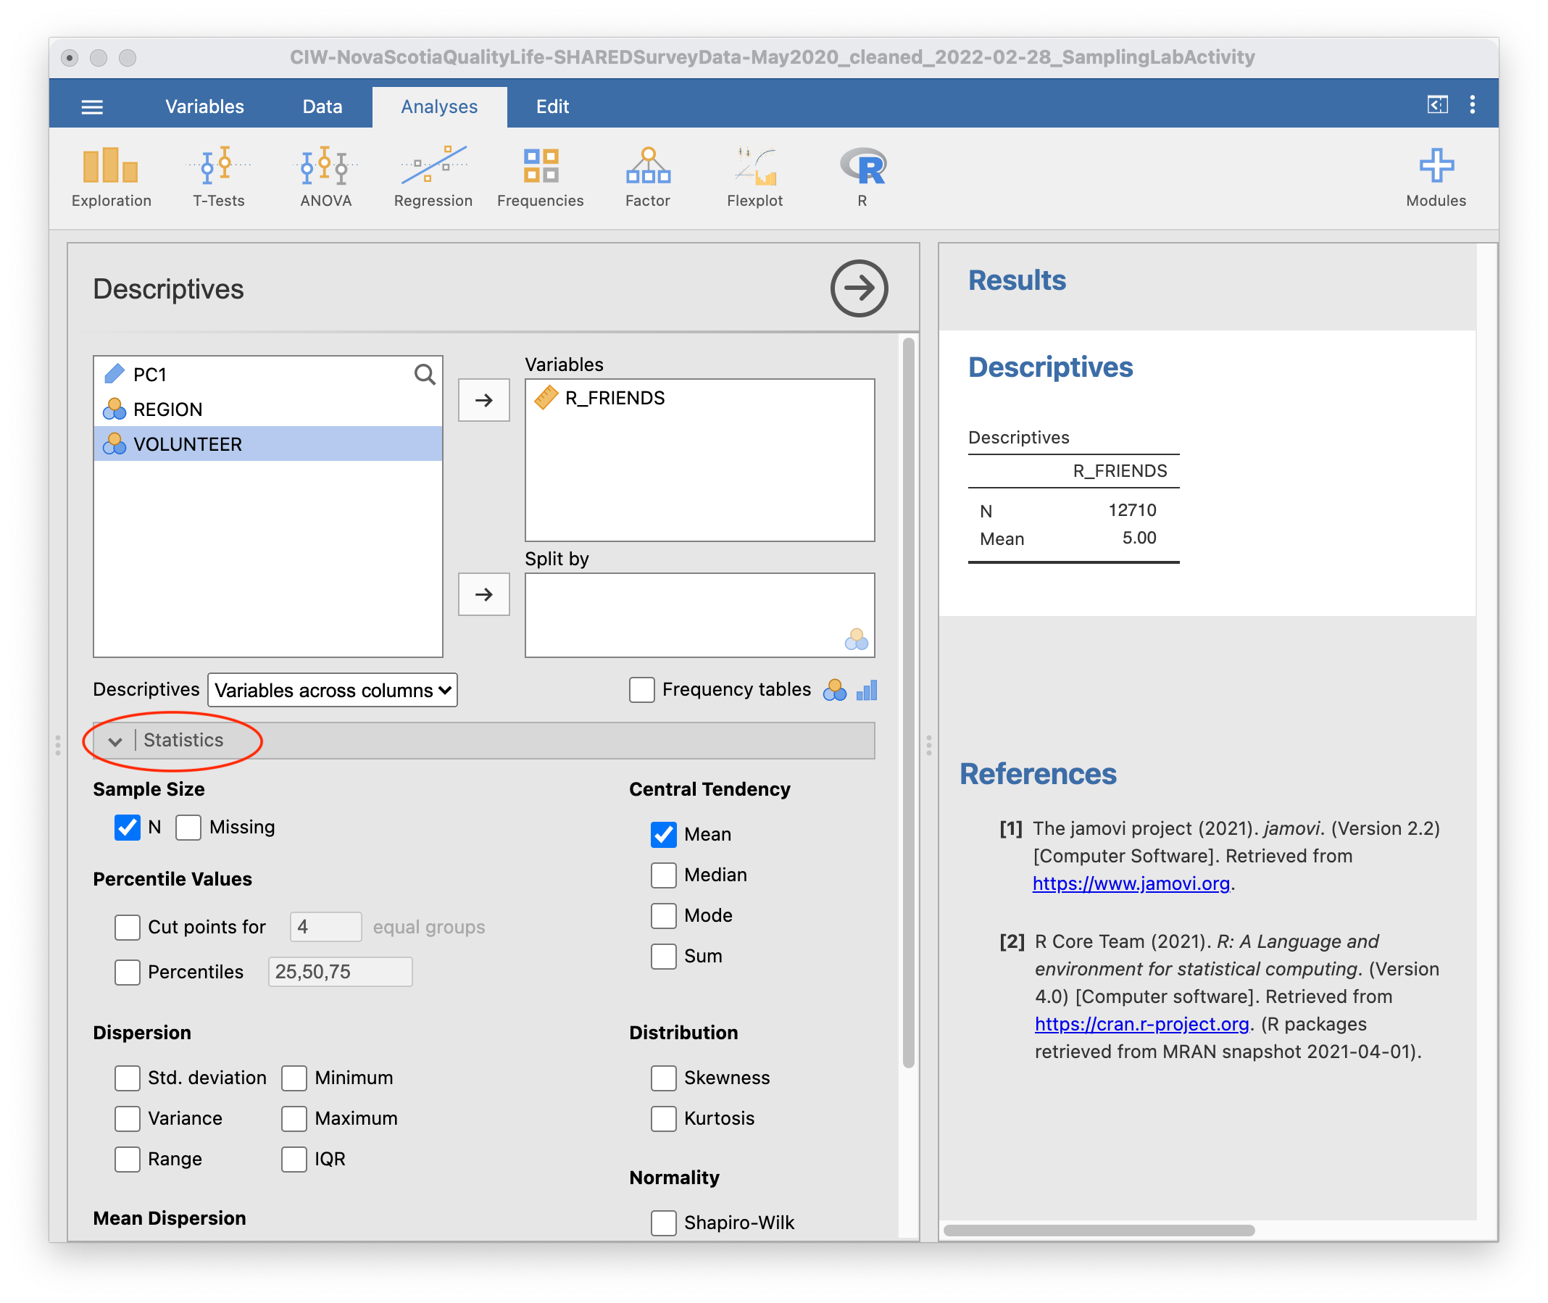Enable the Mode checkbox
This screenshot has height=1303, width=1548.
pyautogui.click(x=663, y=916)
